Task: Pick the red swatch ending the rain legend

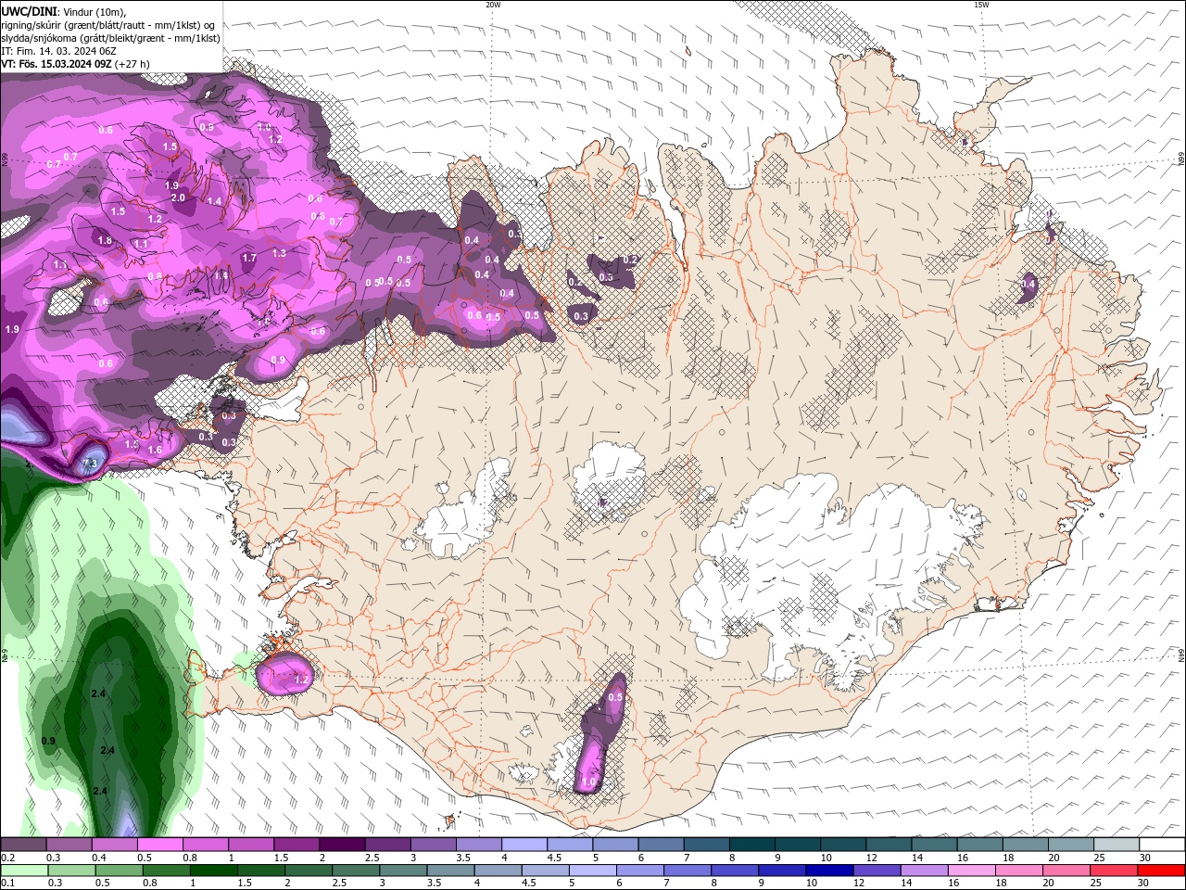Action: pos(1162,871)
